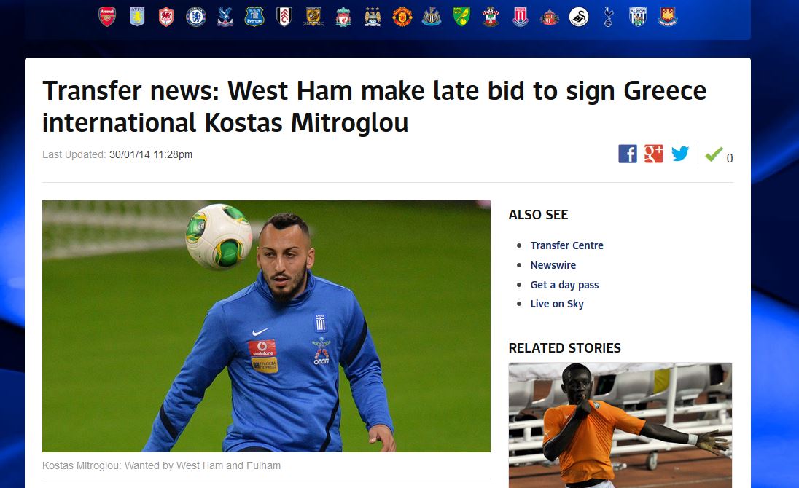Click the Everton crest icon
The width and height of the screenshot is (799, 488).
tap(254, 17)
